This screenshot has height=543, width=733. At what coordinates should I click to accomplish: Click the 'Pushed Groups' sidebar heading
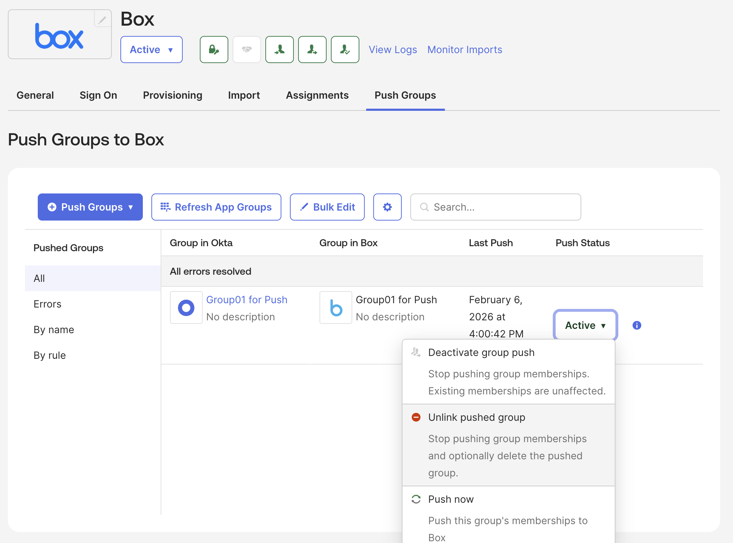68,248
